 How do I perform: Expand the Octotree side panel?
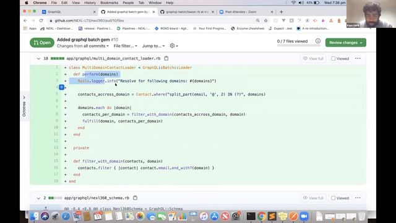[24, 107]
